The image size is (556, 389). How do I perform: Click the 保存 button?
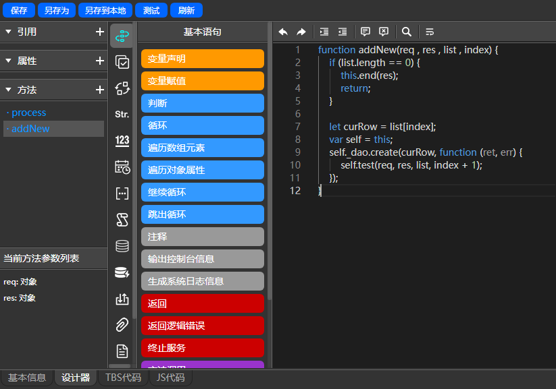(x=19, y=10)
